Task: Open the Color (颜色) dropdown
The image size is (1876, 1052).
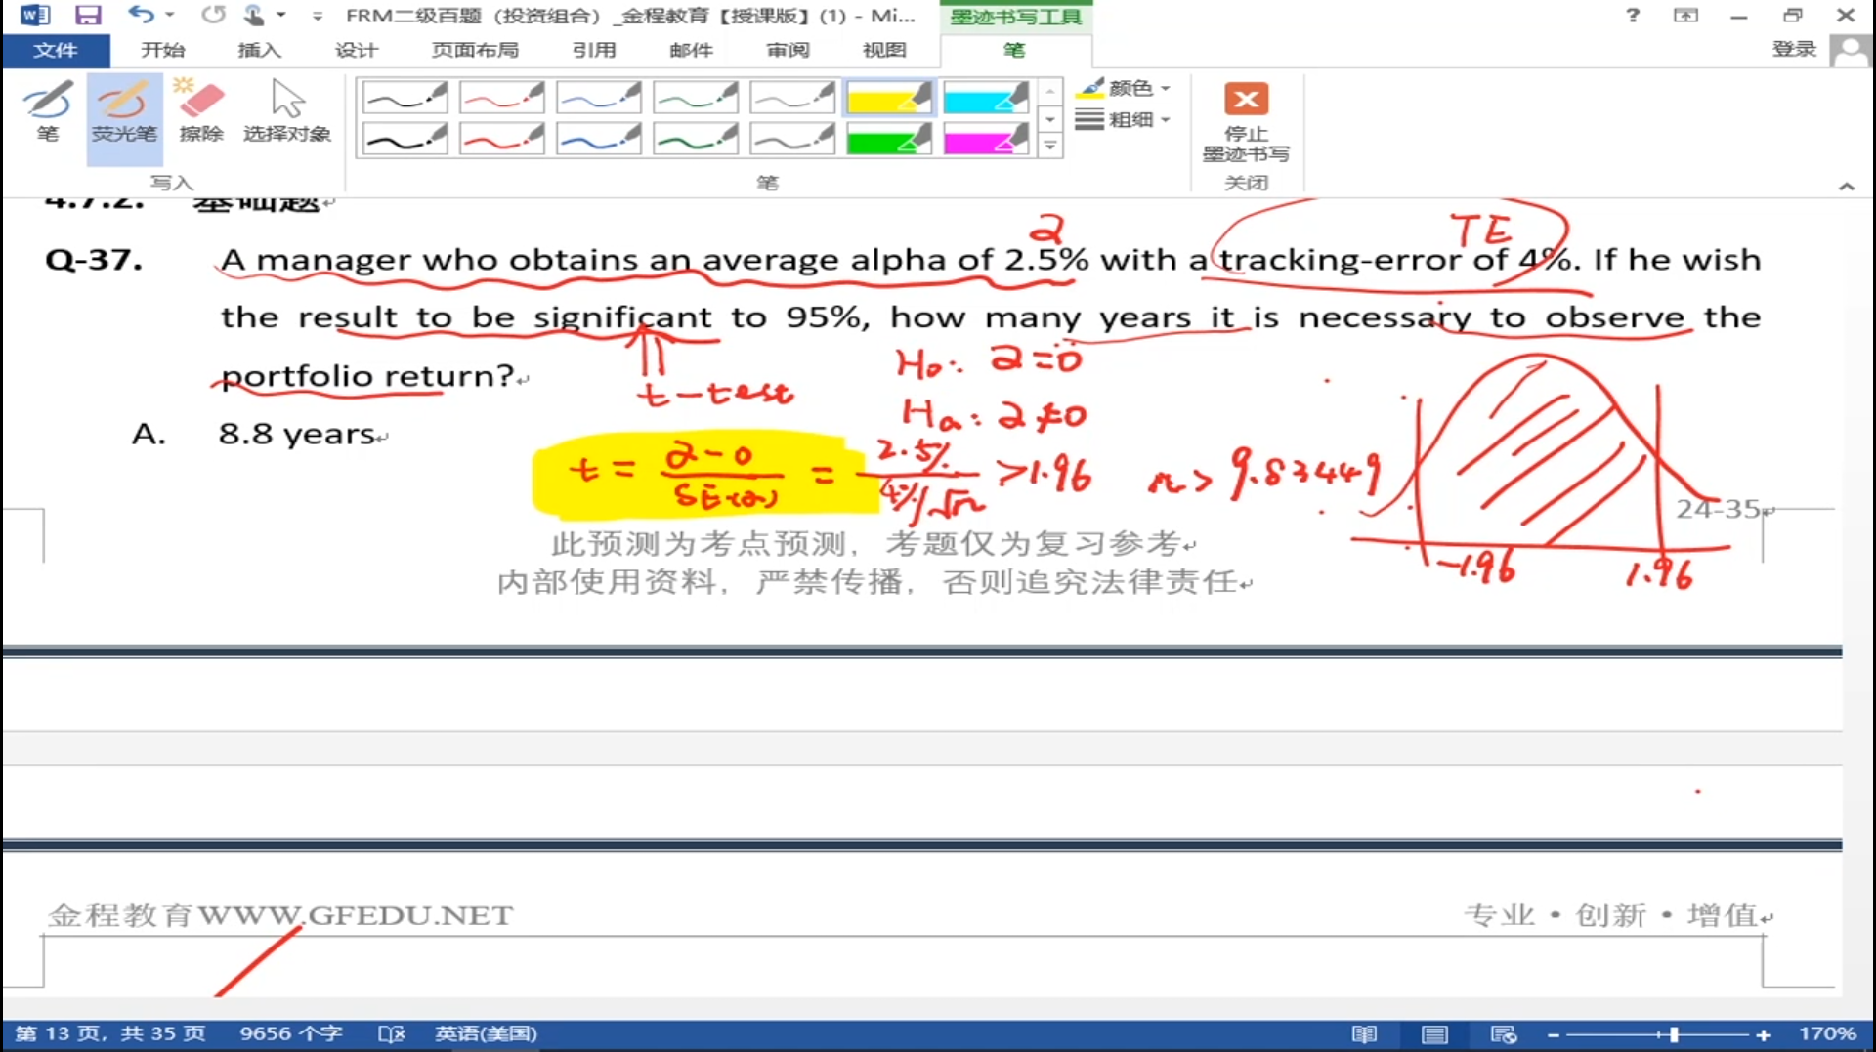Action: click(1123, 88)
